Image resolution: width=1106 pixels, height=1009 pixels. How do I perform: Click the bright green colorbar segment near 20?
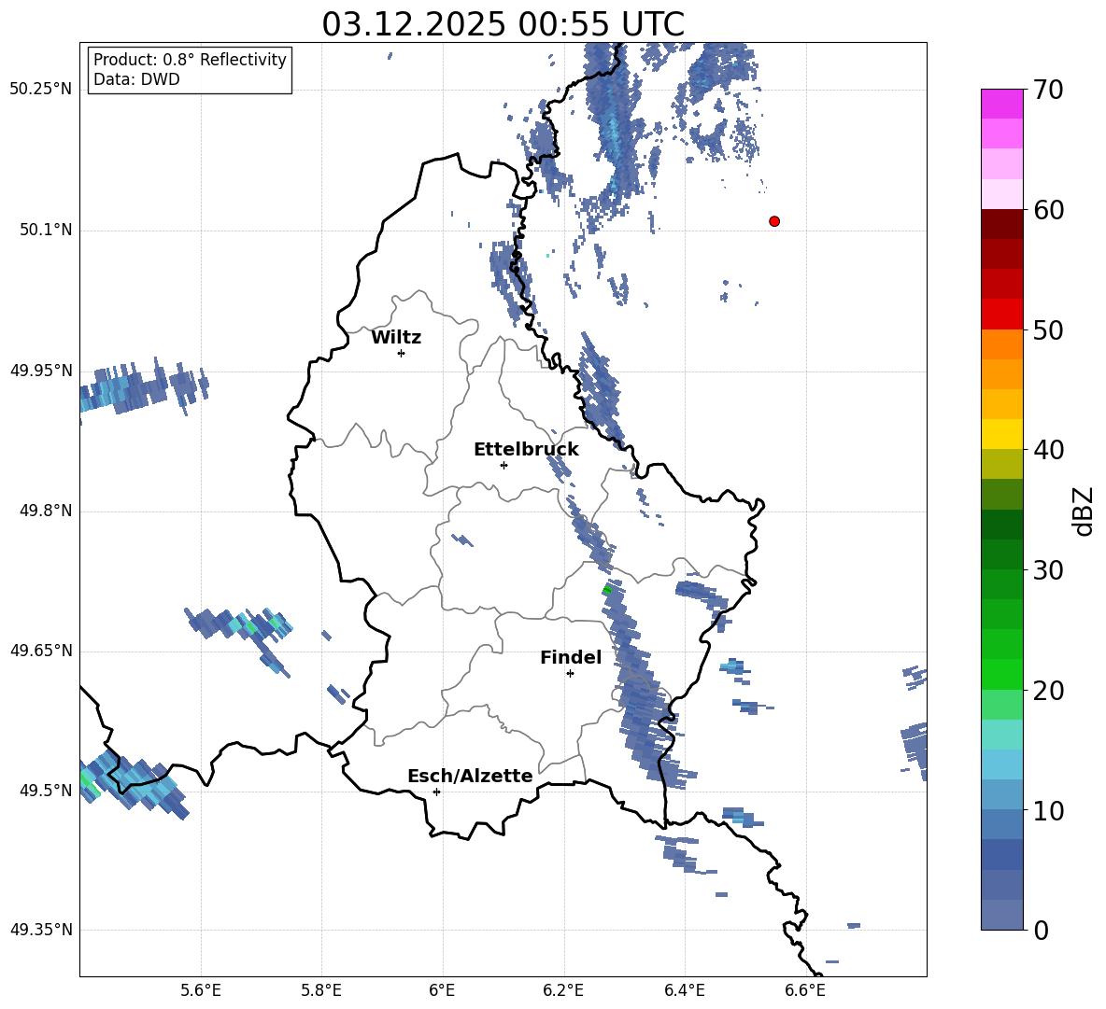(x=1001, y=674)
